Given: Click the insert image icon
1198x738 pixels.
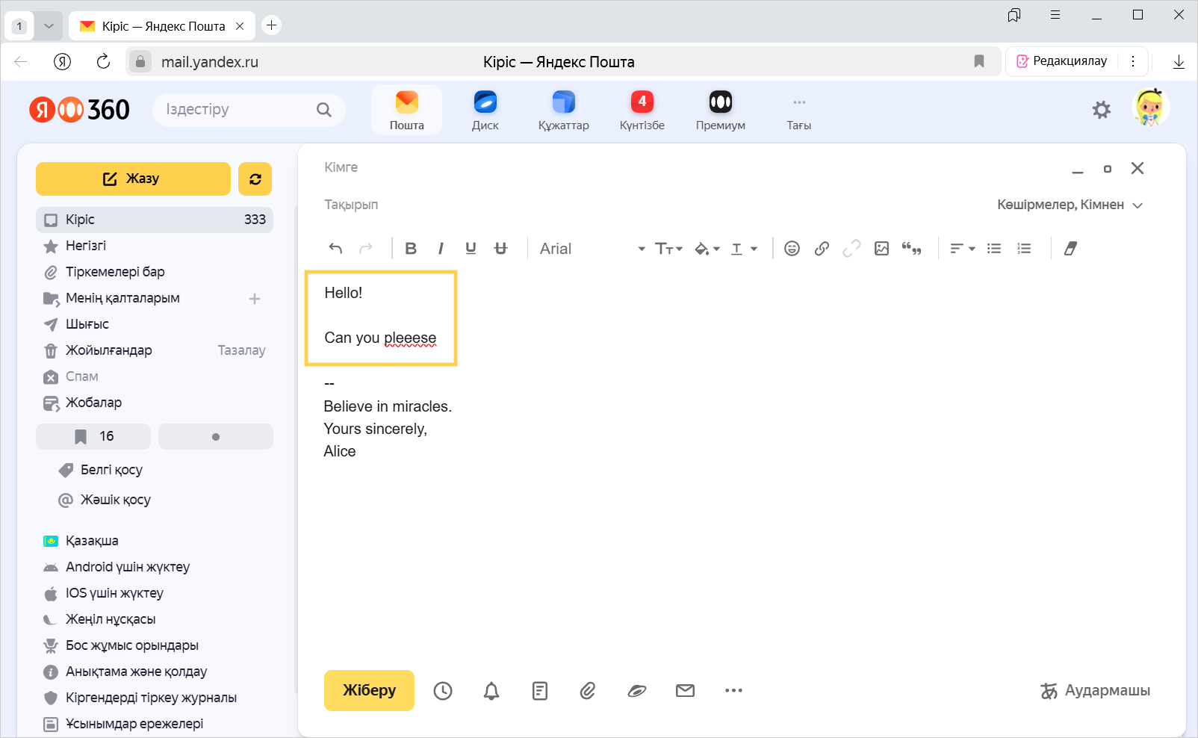Looking at the screenshot, I should pyautogui.click(x=881, y=249).
